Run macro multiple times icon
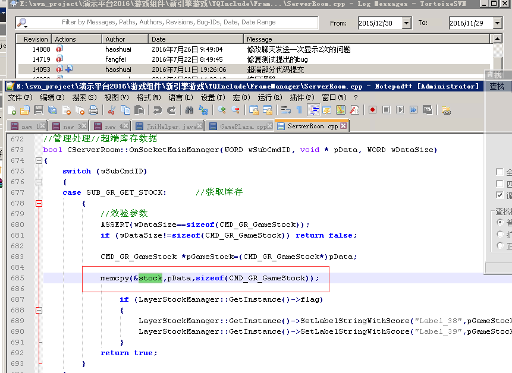Image resolution: width=512 pixels, height=373 pixels. pyautogui.click(x=414, y=110)
